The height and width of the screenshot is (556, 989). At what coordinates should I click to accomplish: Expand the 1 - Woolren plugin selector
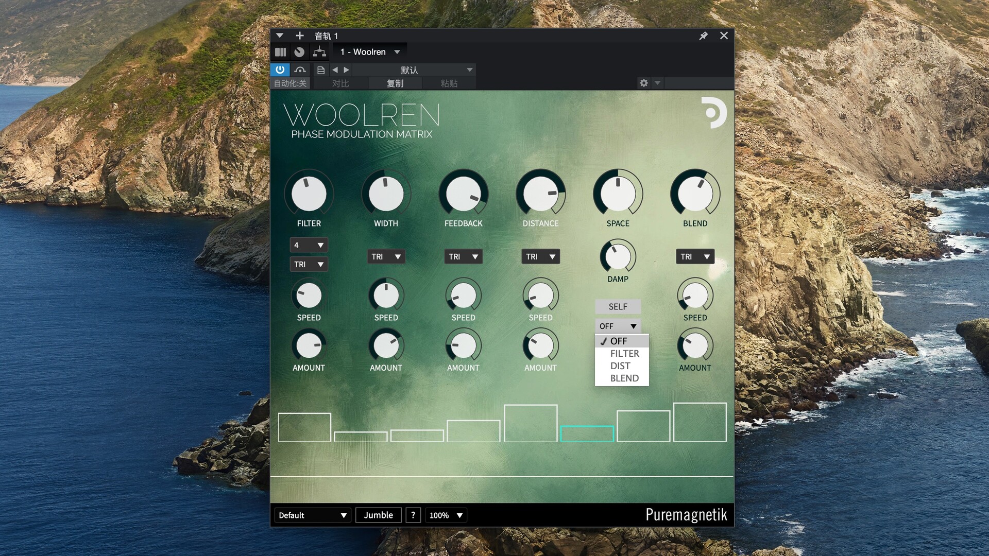370,52
